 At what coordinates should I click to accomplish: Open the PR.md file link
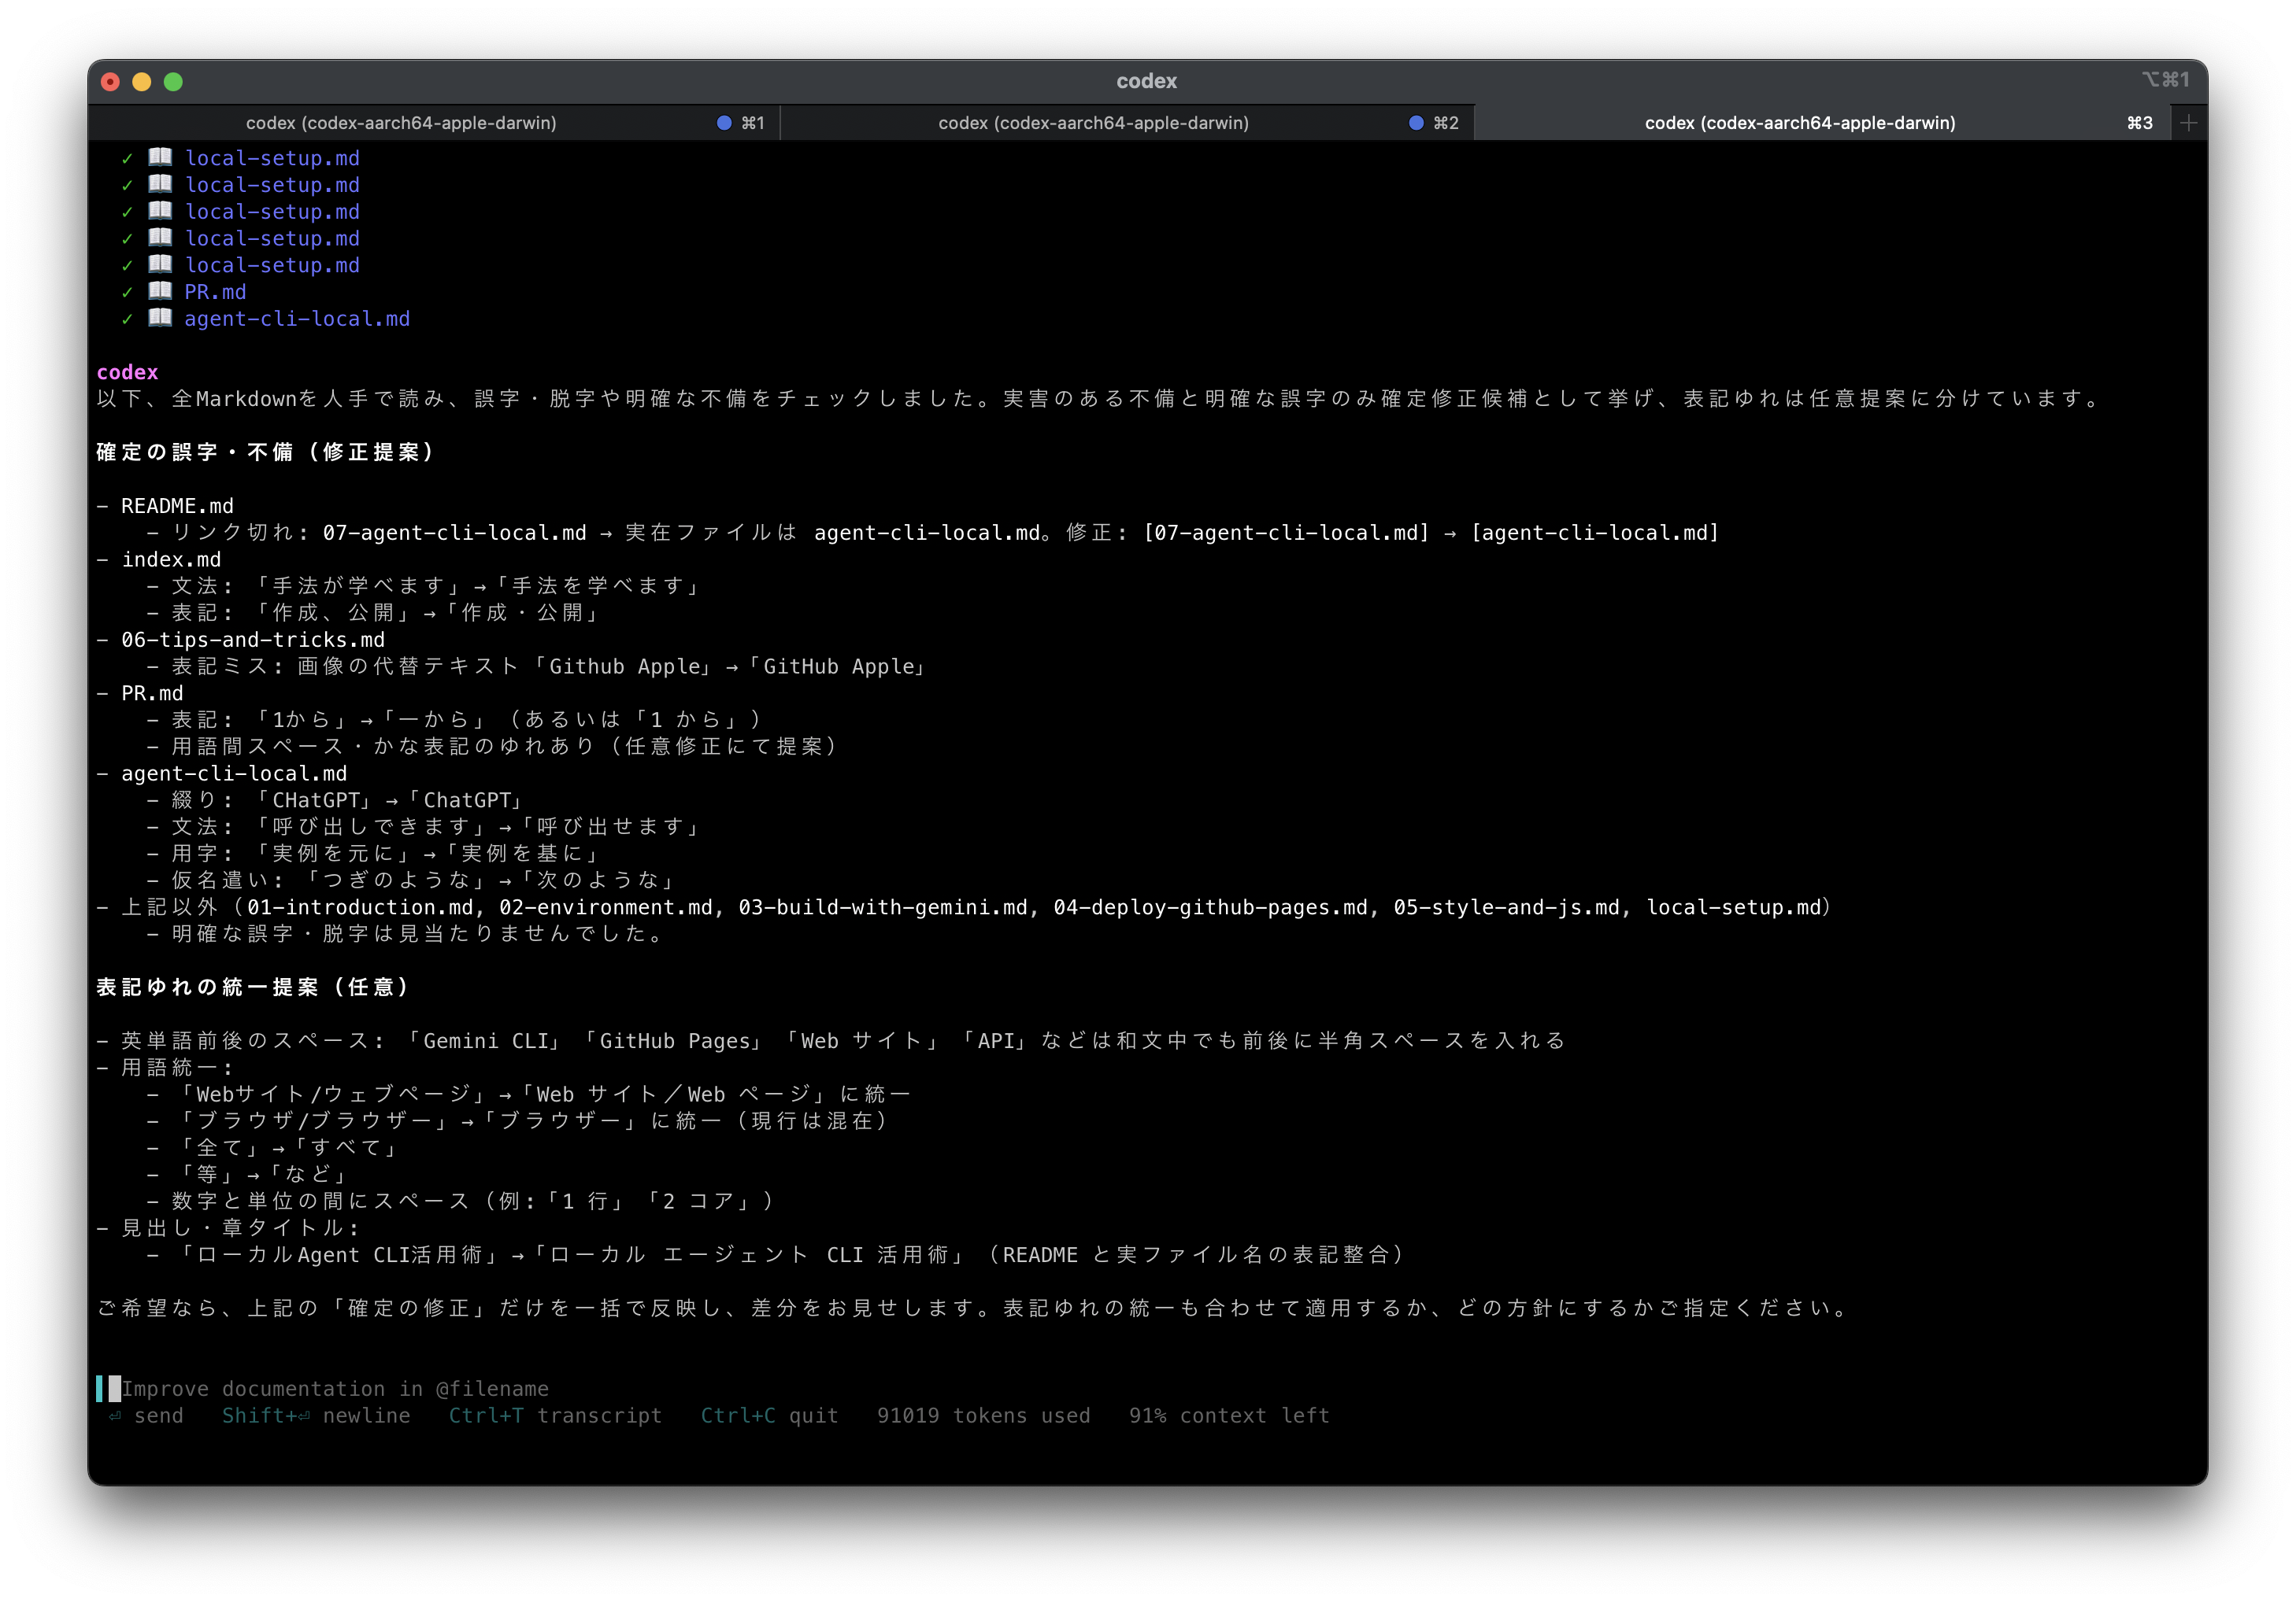[x=215, y=291]
